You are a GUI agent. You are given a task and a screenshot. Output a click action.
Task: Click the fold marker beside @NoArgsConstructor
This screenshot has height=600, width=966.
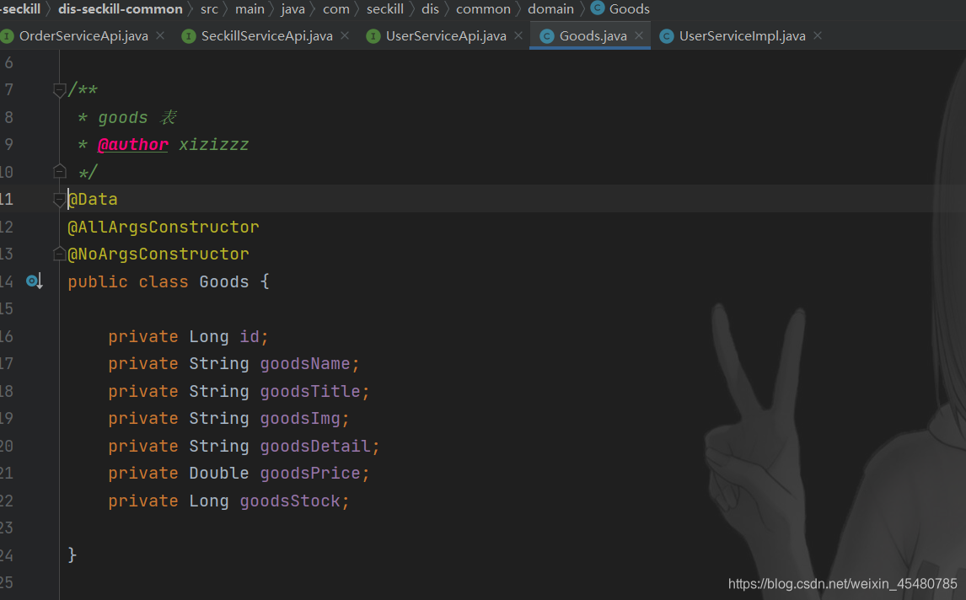pos(59,253)
